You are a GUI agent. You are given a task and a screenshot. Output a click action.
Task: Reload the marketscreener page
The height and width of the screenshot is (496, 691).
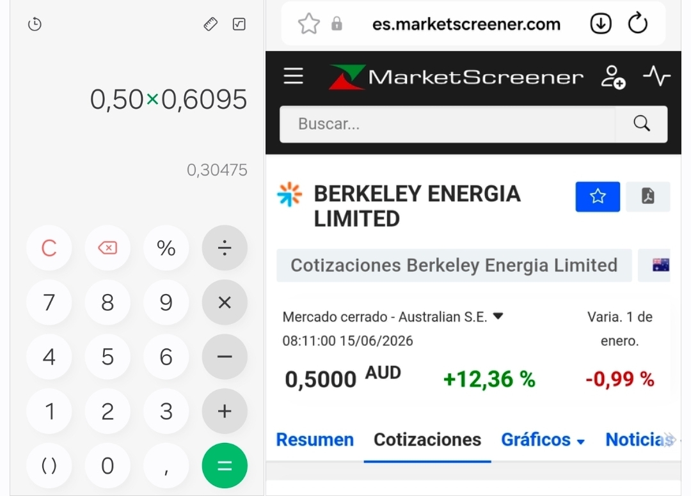click(638, 23)
